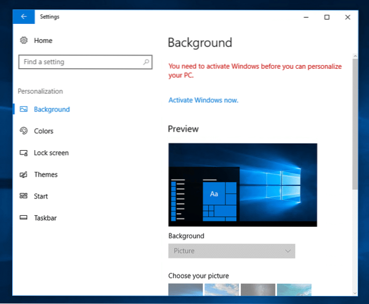
Task: Open the Background type Picture dropdown
Action: 232,251
